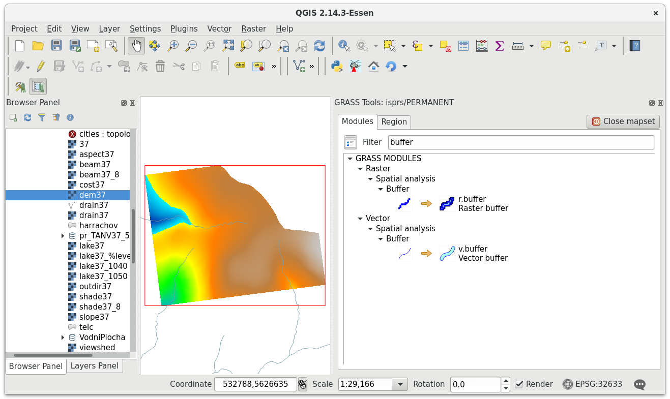670x399 pixels.
Task: Click the abc labeling options icon
Action: [x=240, y=66]
